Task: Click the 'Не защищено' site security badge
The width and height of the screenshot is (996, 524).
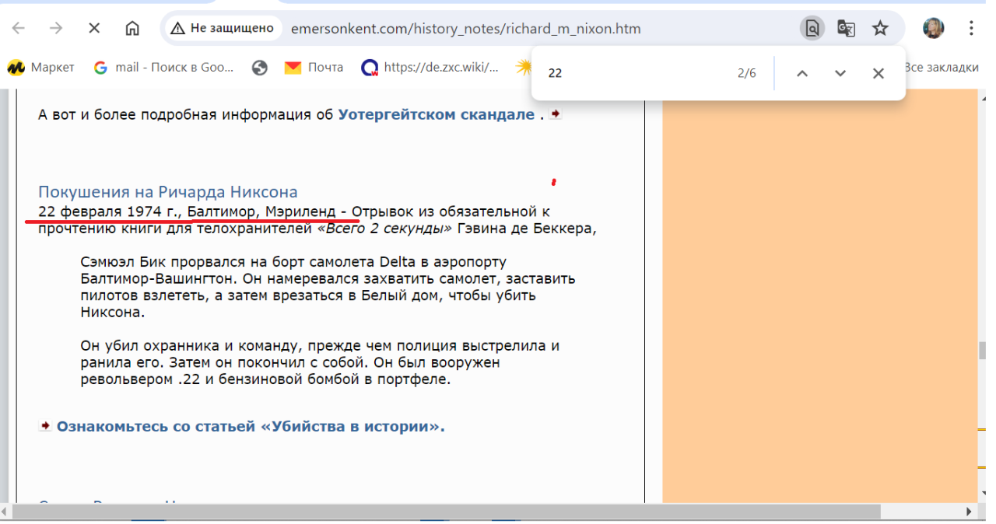Action: [x=223, y=29]
